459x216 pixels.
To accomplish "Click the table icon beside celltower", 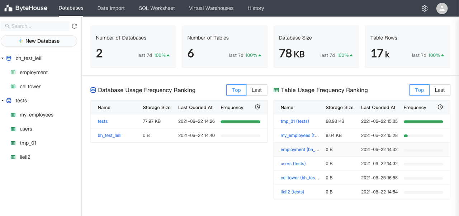I will tap(13, 87).
